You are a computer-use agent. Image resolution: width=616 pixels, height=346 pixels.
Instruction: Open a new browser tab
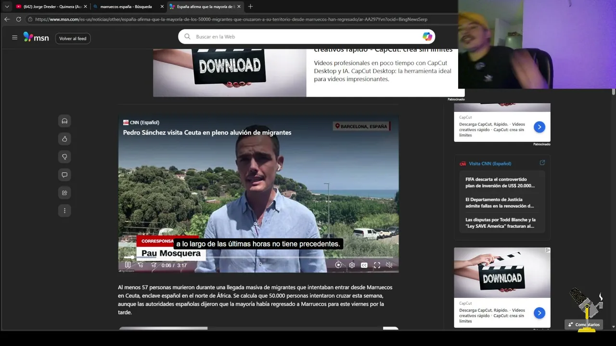[250, 7]
